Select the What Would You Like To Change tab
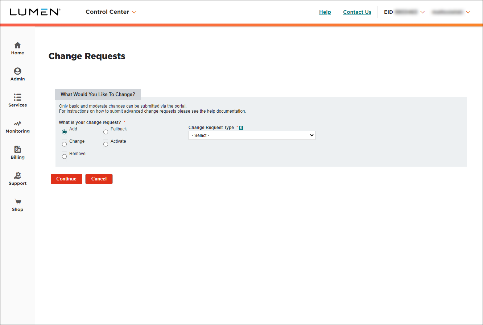Image resolution: width=483 pixels, height=325 pixels. 98,94
